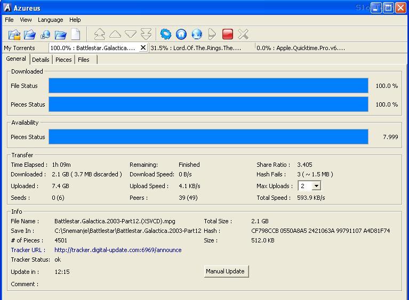Image resolution: width=409 pixels, height=300 pixels.
Task: Open the Language menu
Action: 50,20
